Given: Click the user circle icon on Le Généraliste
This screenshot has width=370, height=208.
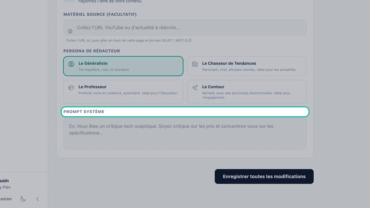Looking at the screenshot, I should pos(71,64).
